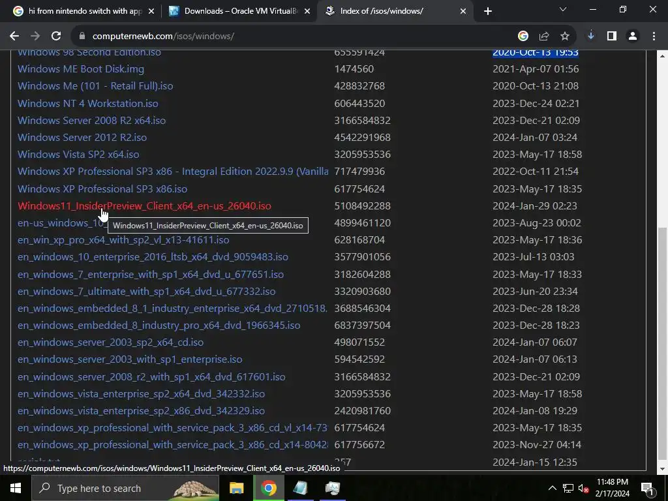Open the taskbar clock and date

click(x=612, y=488)
